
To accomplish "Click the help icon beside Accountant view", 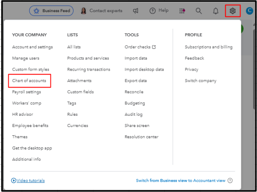I will coord(230,180).
